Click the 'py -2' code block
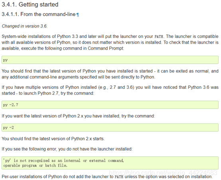Screen dimensions: 221x180 pos(110,128)
